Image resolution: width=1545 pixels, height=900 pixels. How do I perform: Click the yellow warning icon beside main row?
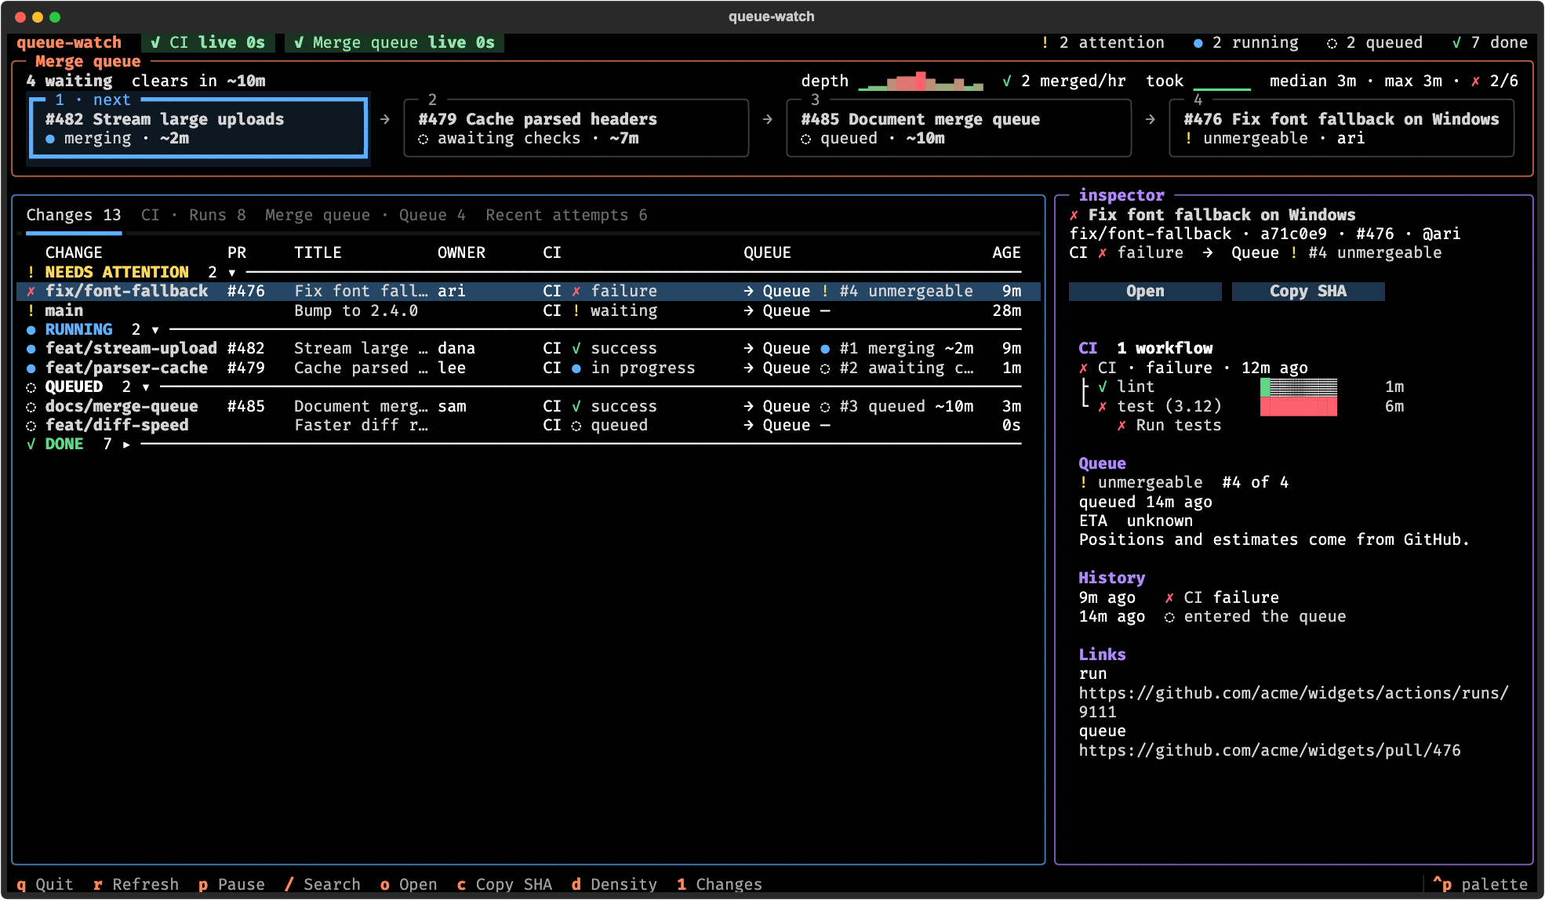point(31,311)
